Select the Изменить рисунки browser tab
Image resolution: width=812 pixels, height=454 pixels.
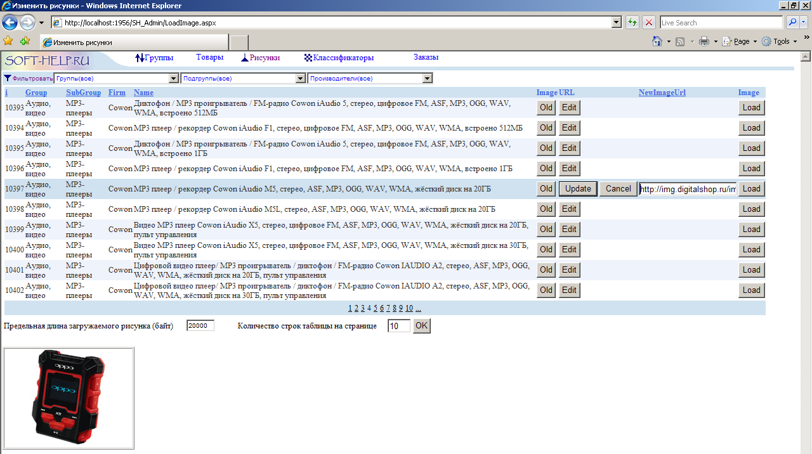click(x=133, y=42)
